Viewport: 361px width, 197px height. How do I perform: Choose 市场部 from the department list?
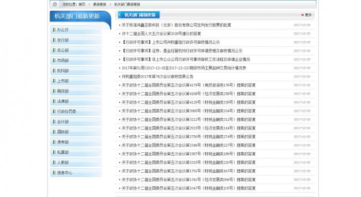[x=76, y=60]
